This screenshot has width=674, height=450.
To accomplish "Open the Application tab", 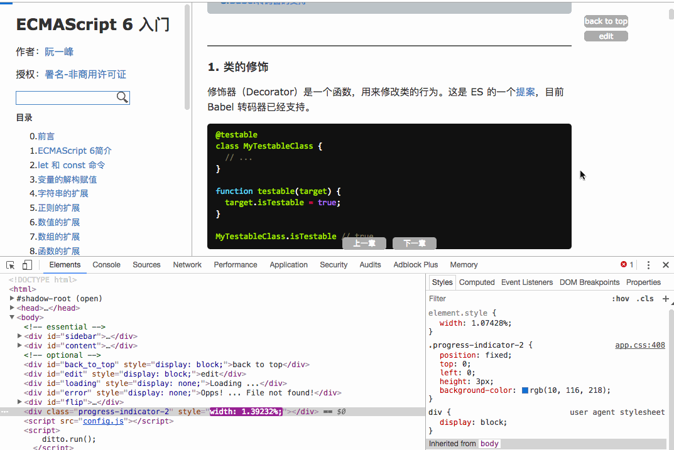I will click(x=288, y=265).
